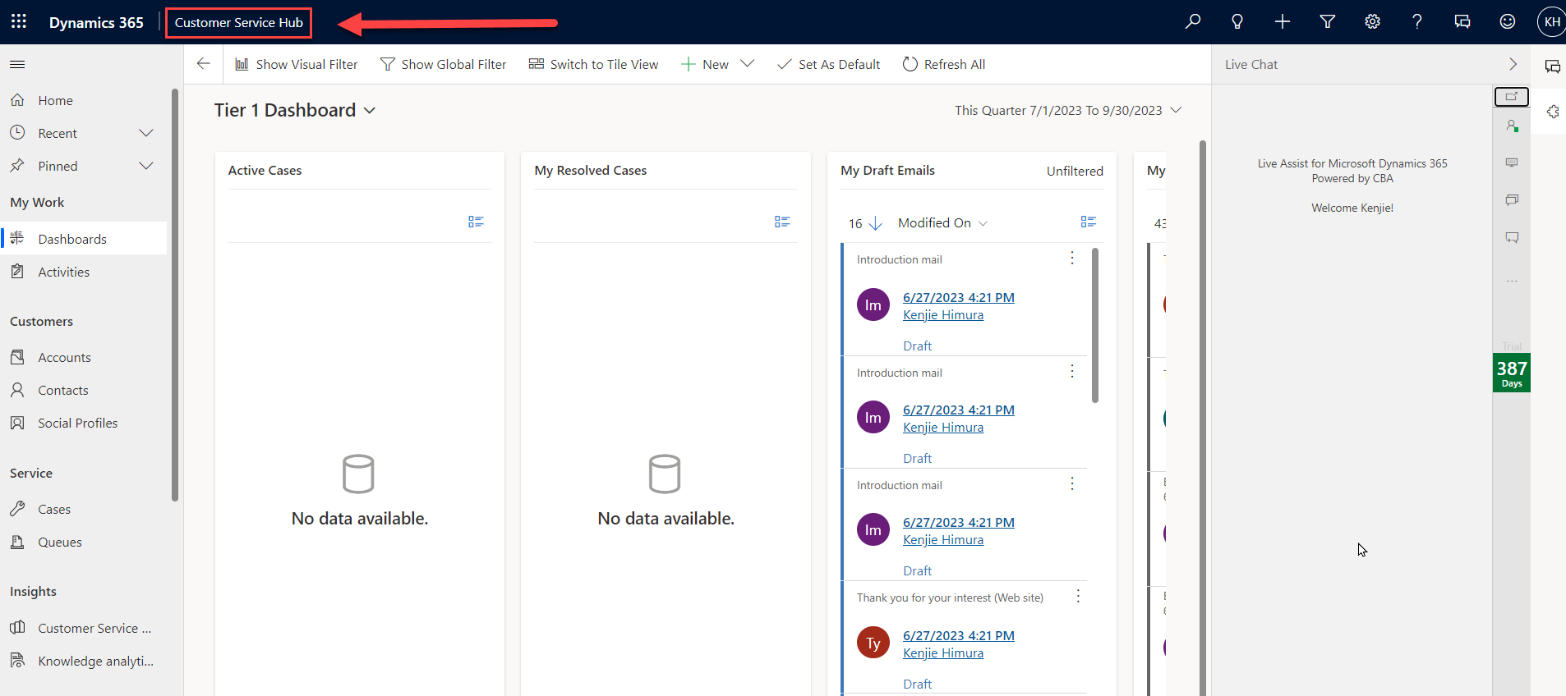This screenshot has height=696, width=1566.
Task: Open more options for second Introduction mail
Action: (1072, 371)
